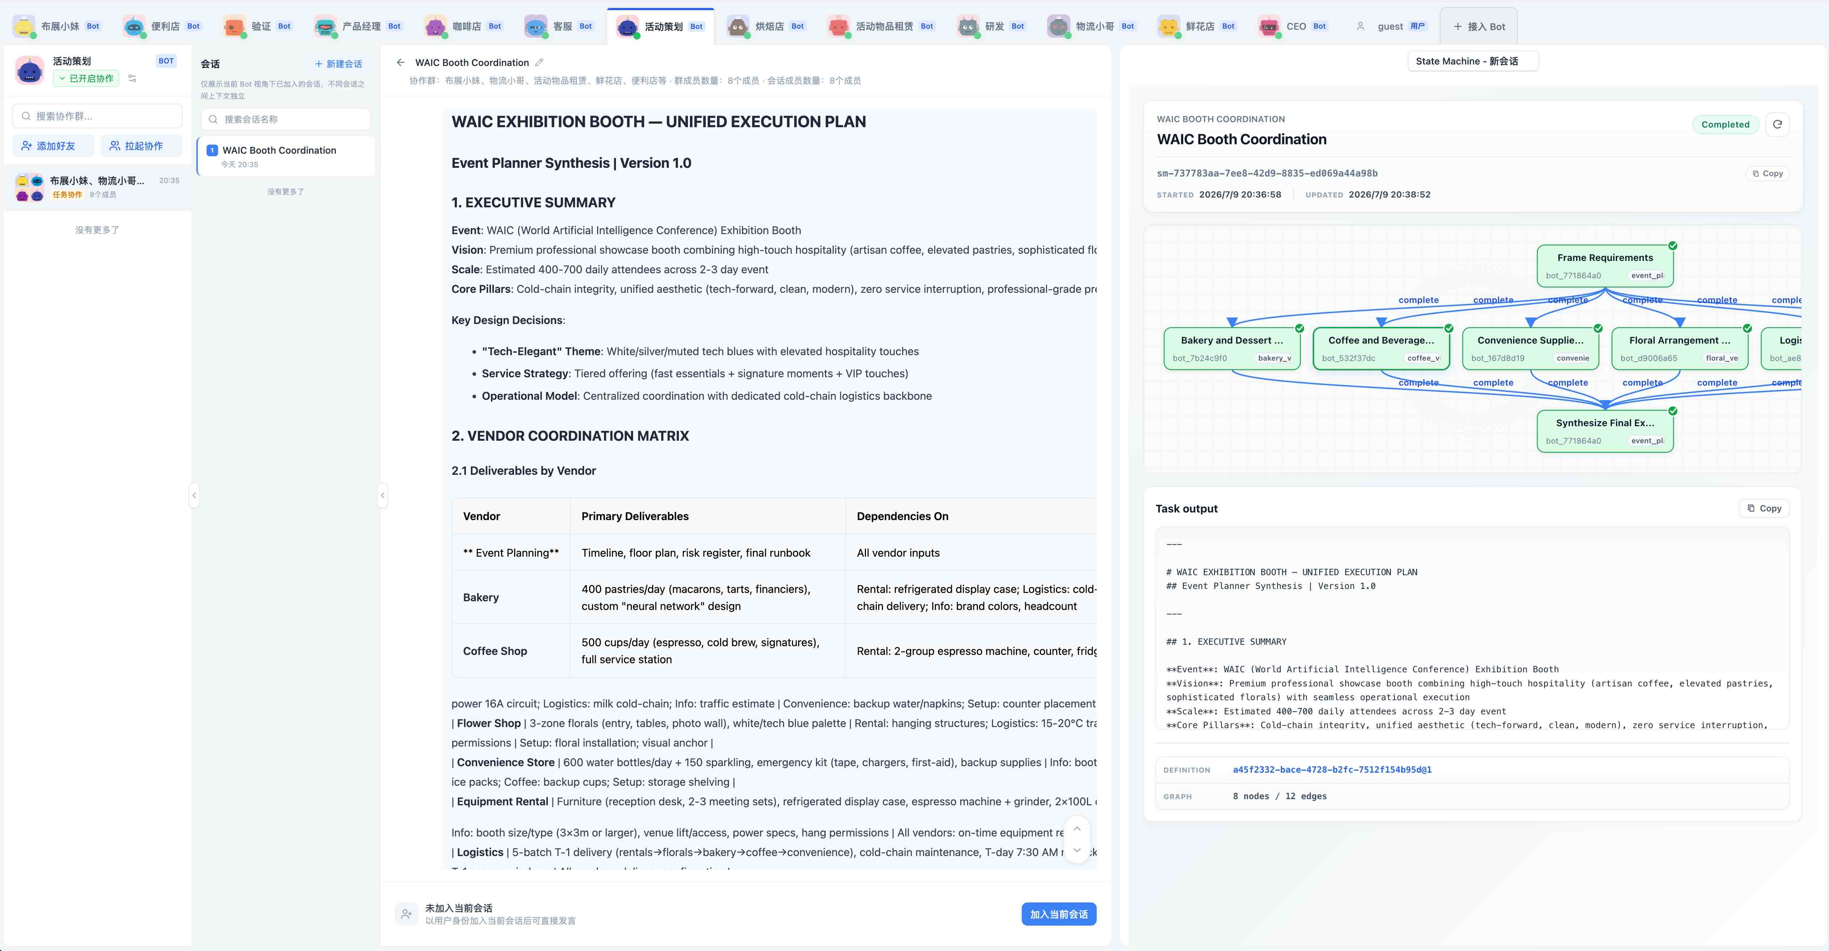Viewport: 1829px width, 951px height.
Task: Toggle the 已开启协作 collaboration dropdown
Action: (86, 78)
